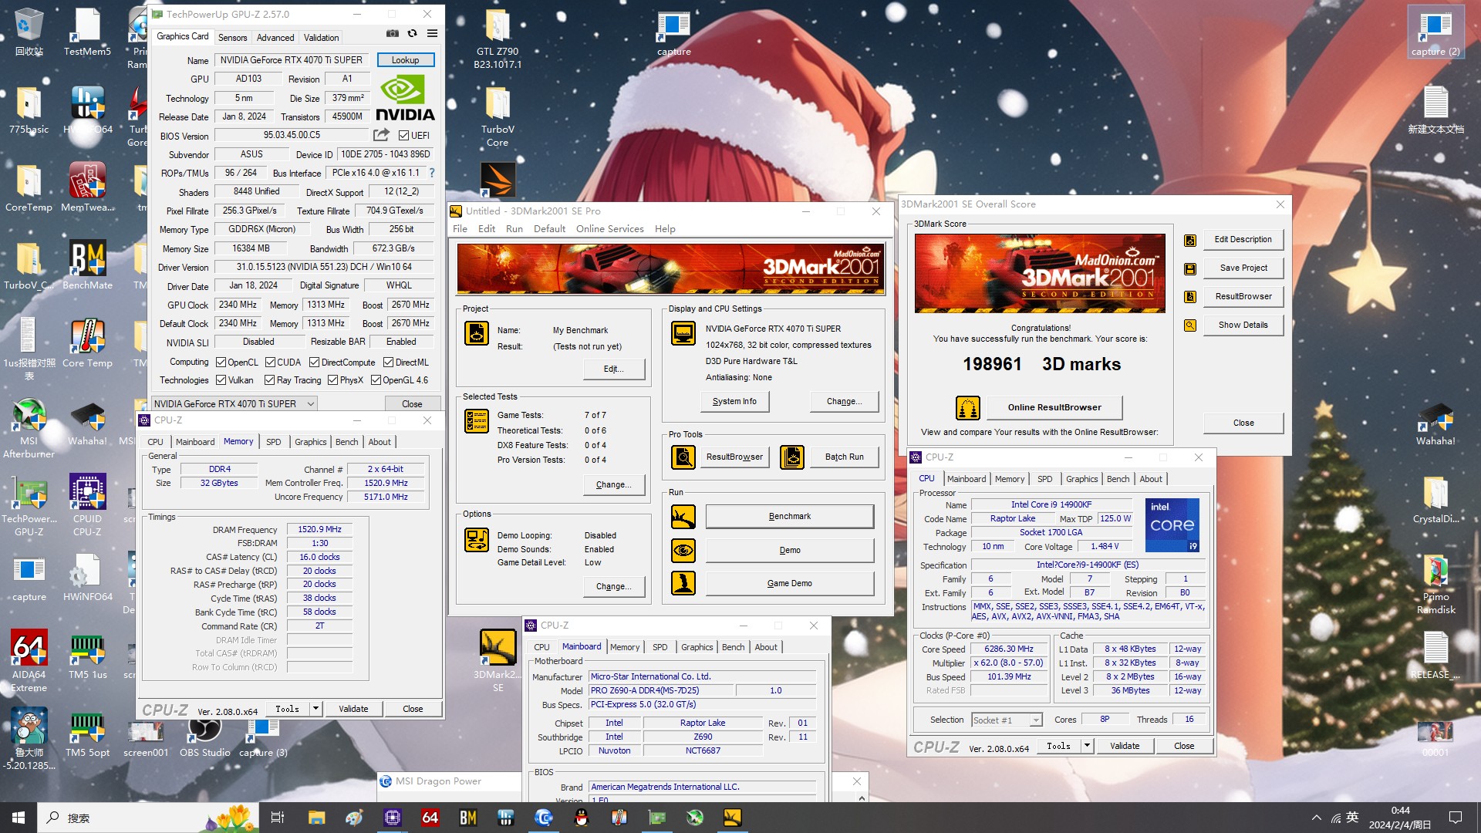The image size is (1481, 833).
Task: Open Online Services menu in 3DMark2001
Action: click(609, 228)
